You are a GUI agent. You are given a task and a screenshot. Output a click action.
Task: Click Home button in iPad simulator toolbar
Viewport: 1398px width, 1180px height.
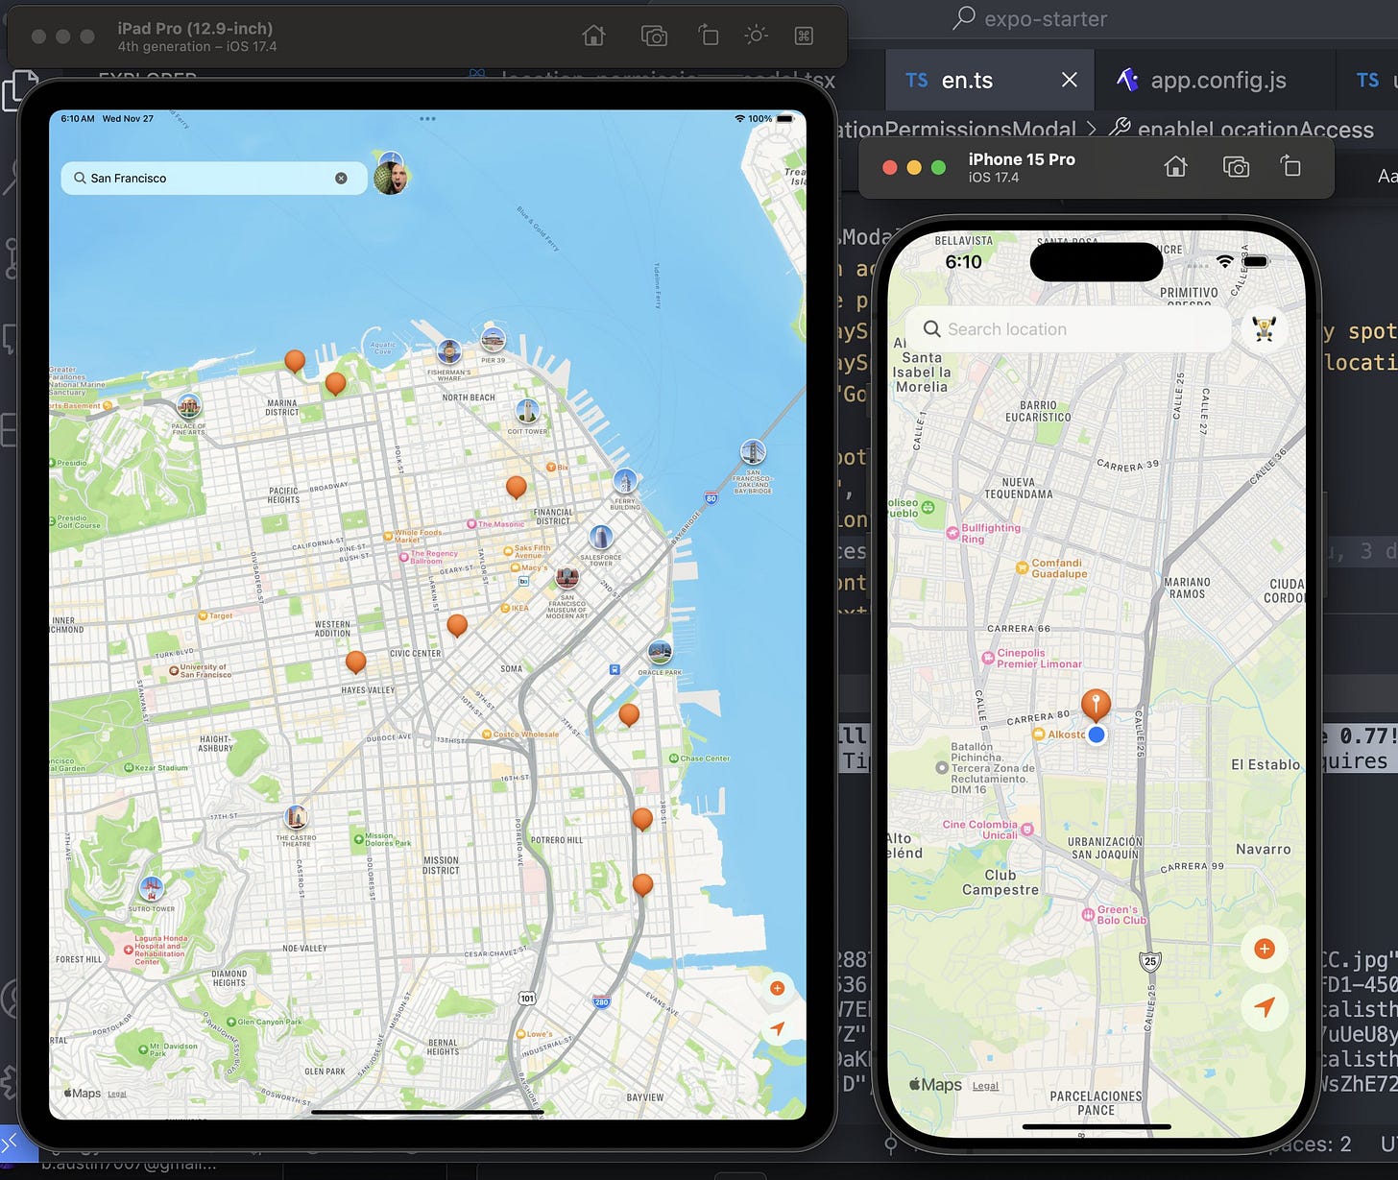pos(594,36)
